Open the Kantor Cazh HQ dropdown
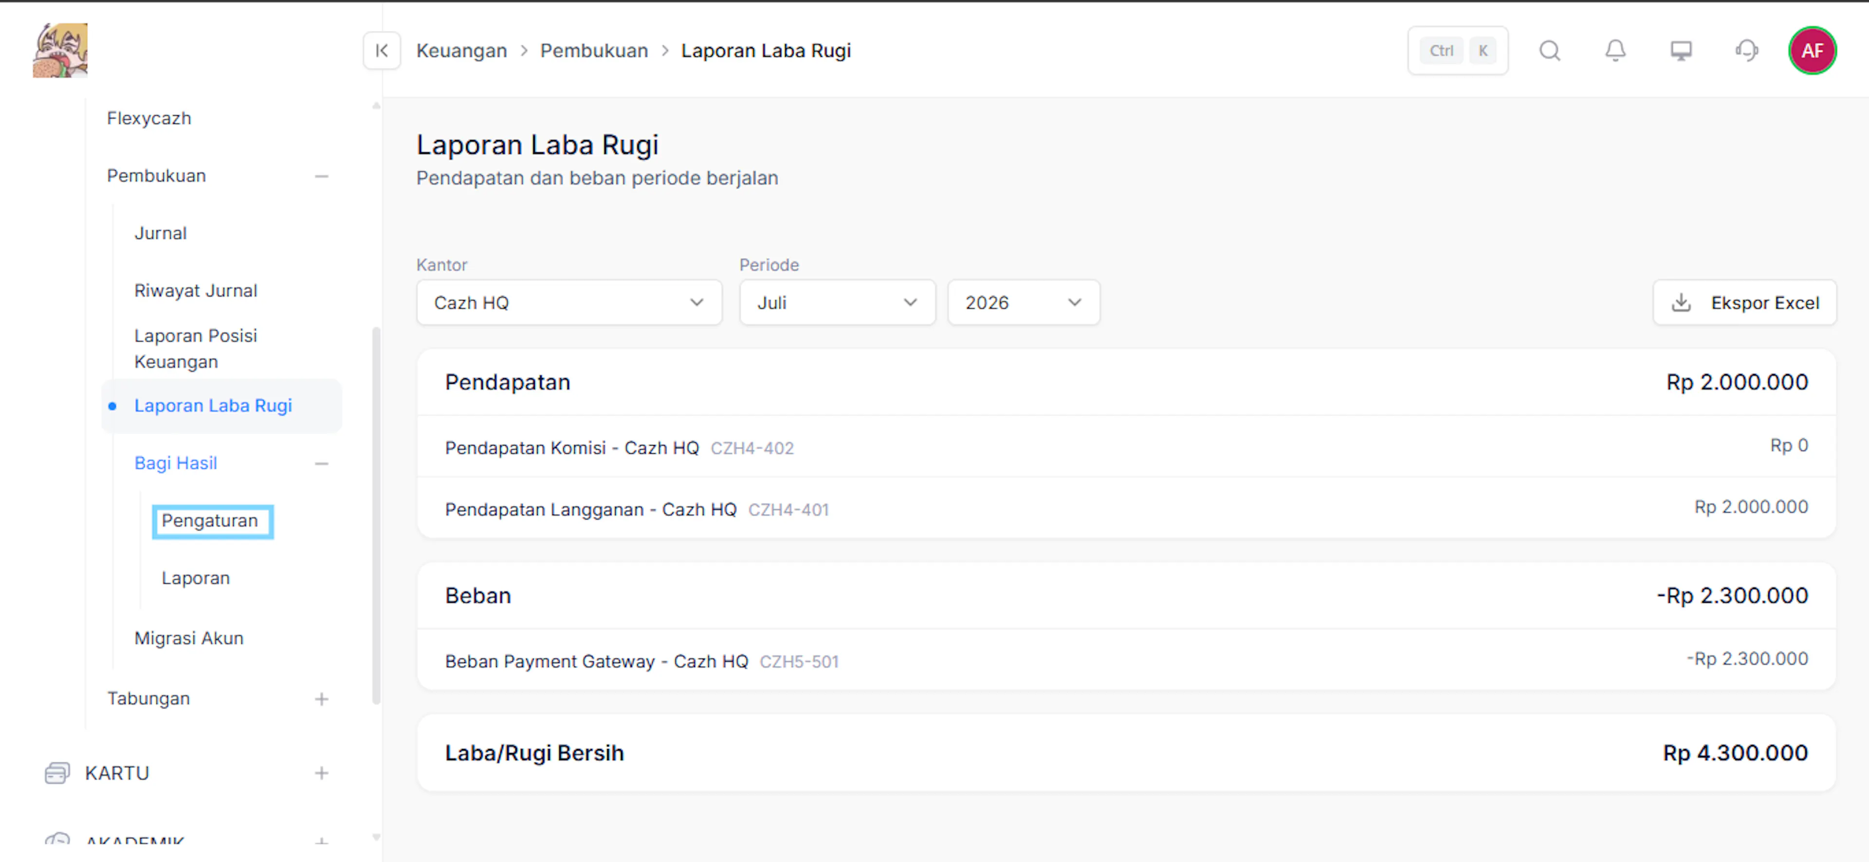The height and width of the screenshot is (862, 1869). 569,302
